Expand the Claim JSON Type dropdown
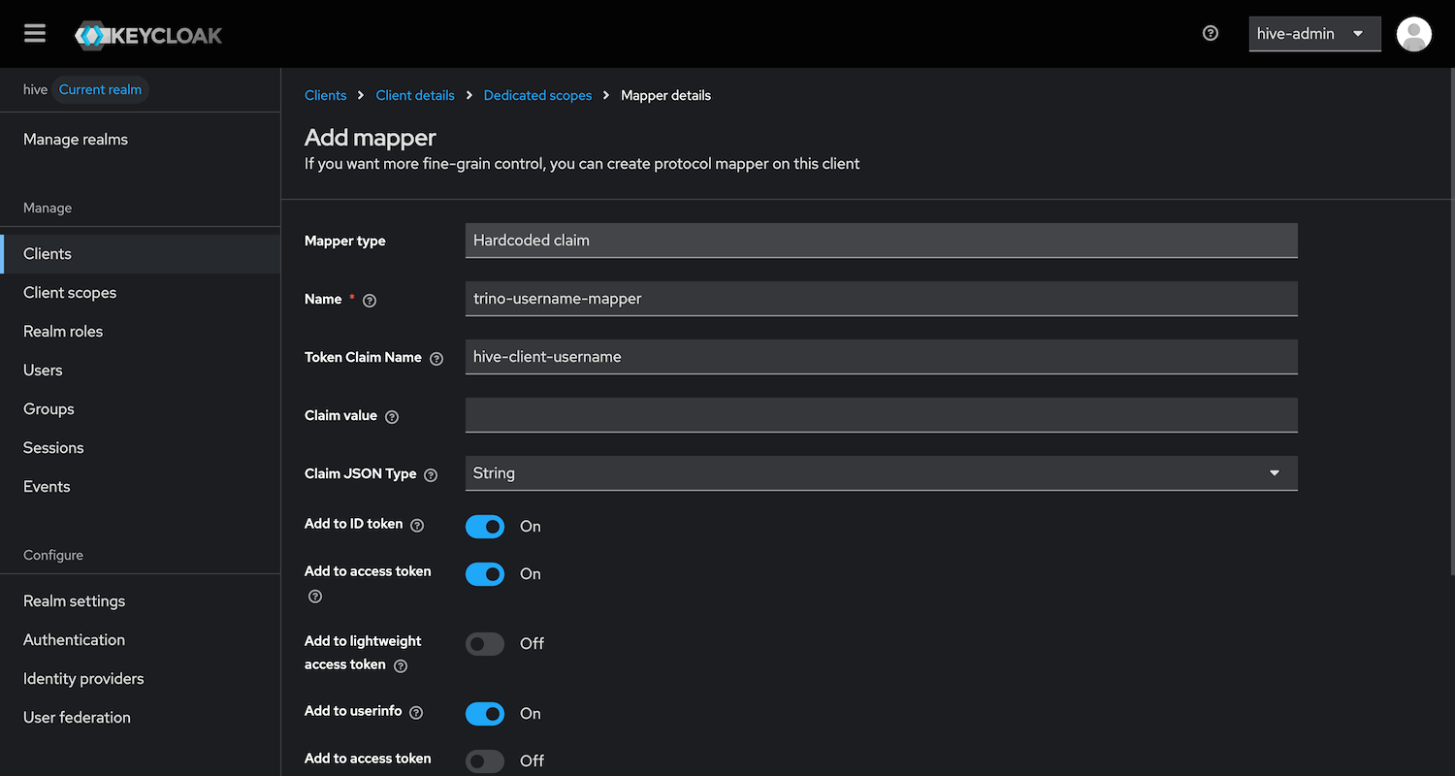The height and width of the screenshot is (776, 1455). (881, 473)
